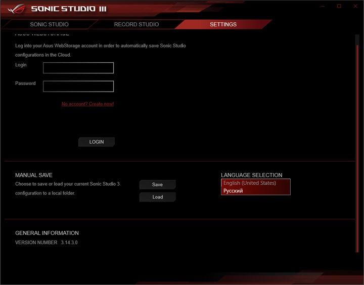The image size is (364, 285).
Task: Focus the Password input field
Action: click(x=78, y=86)
